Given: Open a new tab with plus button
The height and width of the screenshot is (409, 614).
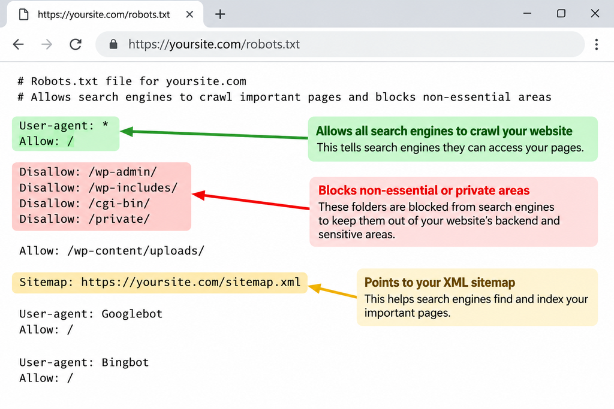Looking at the screenshot, I should pos(220,14).
